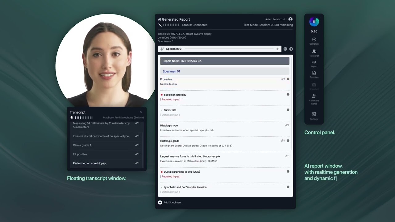Screen dimensions: 395x222
Task: Click link icon beside 'Chima grade 1.' line
Action: (x=137, y=145)
